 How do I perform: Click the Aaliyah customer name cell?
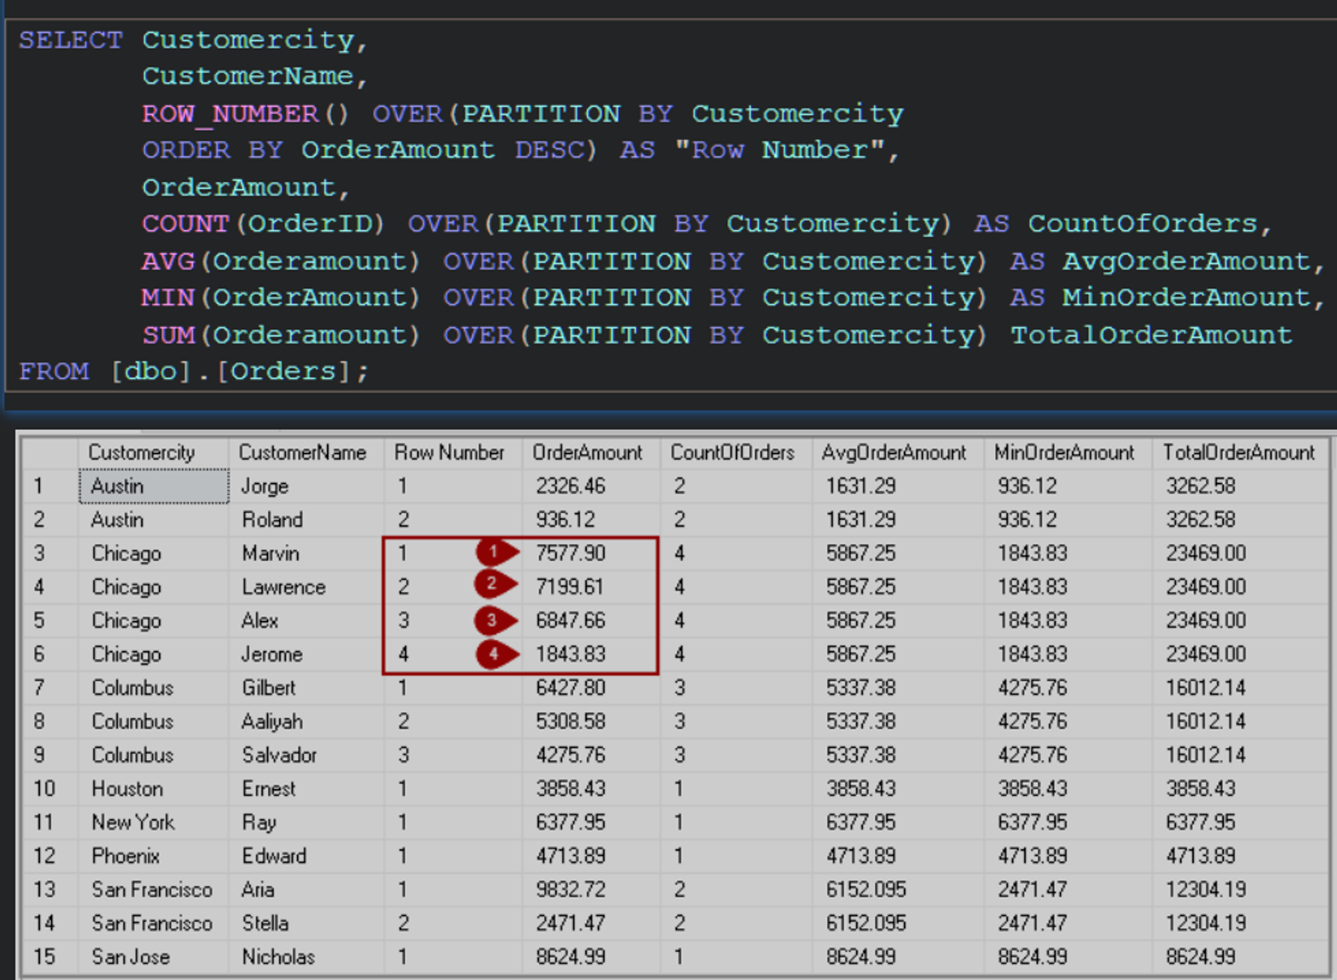(306, 721)
